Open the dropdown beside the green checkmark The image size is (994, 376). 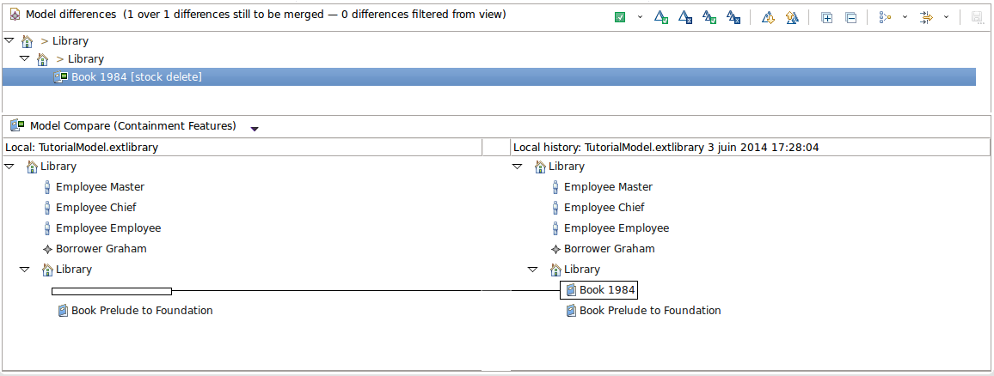pos(640,17)
